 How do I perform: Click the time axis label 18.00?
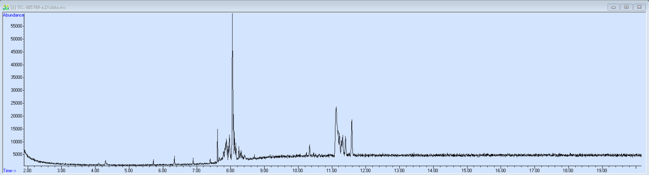568,170
